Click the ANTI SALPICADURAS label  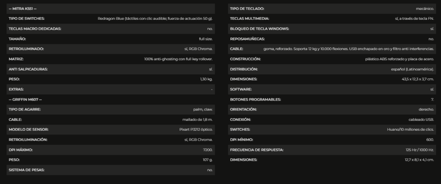pyautogui.click(x=28, y=69)
